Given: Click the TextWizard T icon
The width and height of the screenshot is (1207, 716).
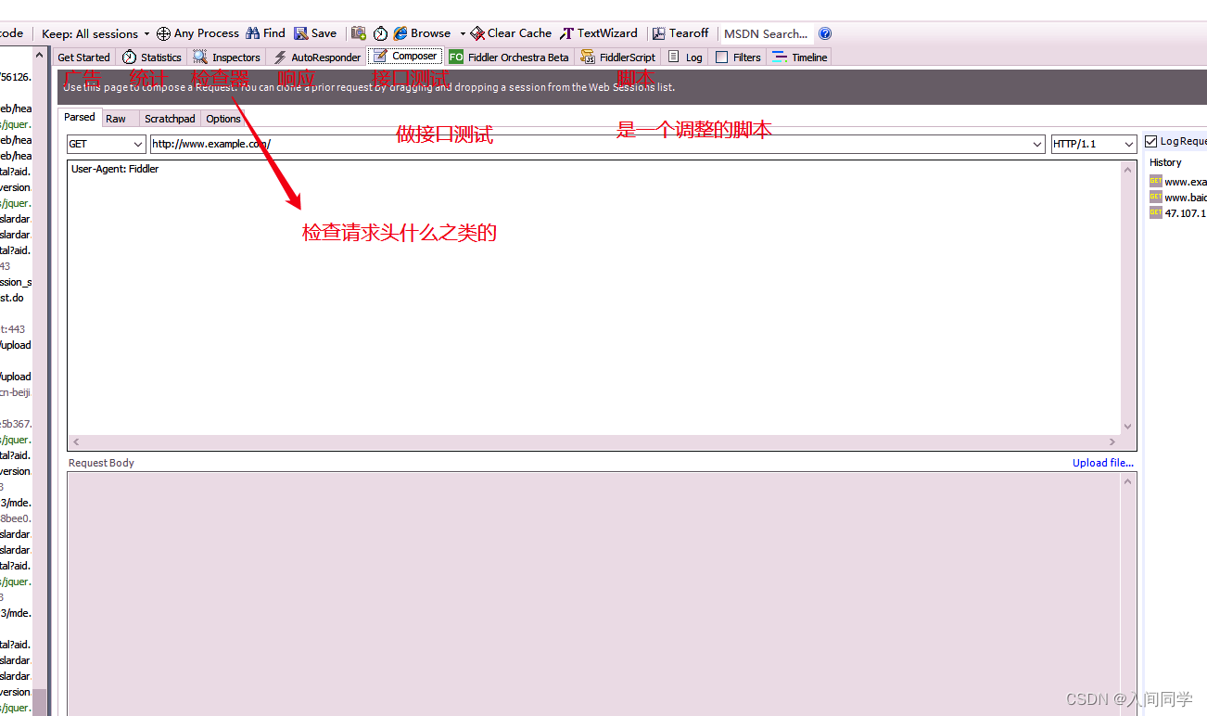Looking at the screenshot, I should tap(567, 33).
